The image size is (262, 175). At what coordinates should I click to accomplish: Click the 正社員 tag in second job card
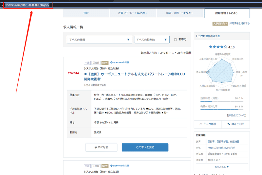pyautogui.click(x=96, y=166)
